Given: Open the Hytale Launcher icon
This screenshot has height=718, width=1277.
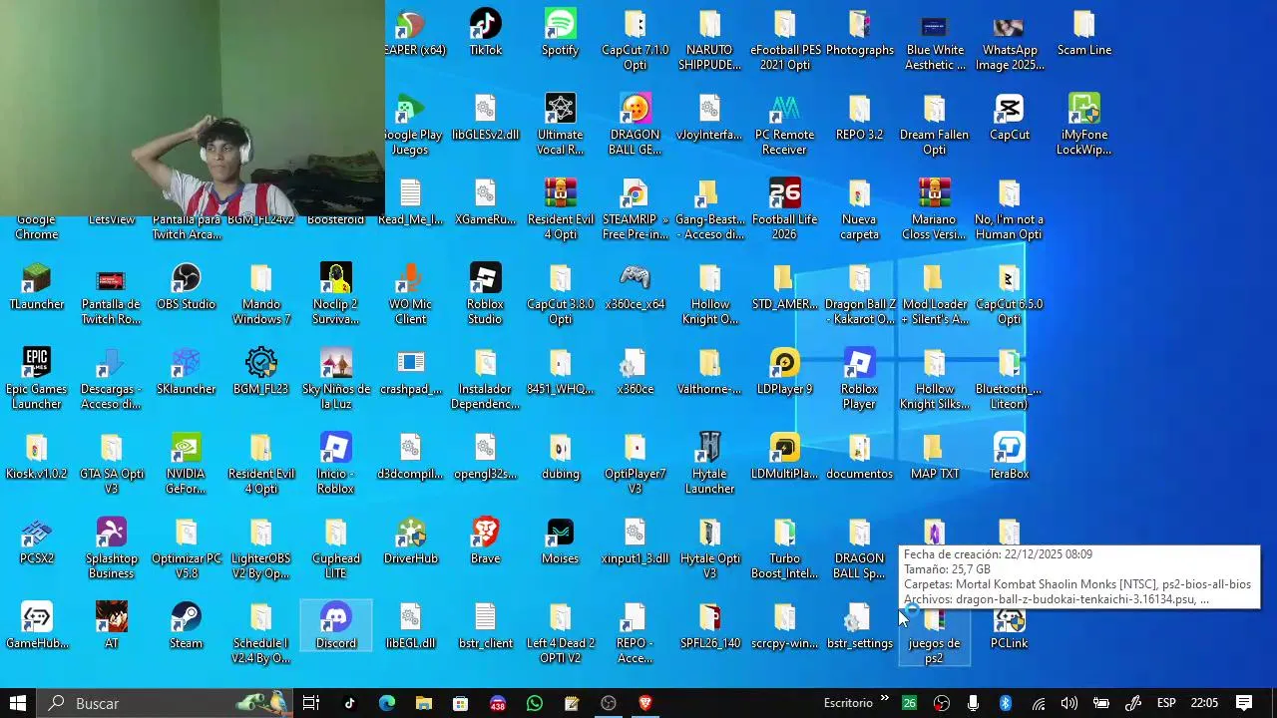Looking at the screenshot, I should coord(709,464).
